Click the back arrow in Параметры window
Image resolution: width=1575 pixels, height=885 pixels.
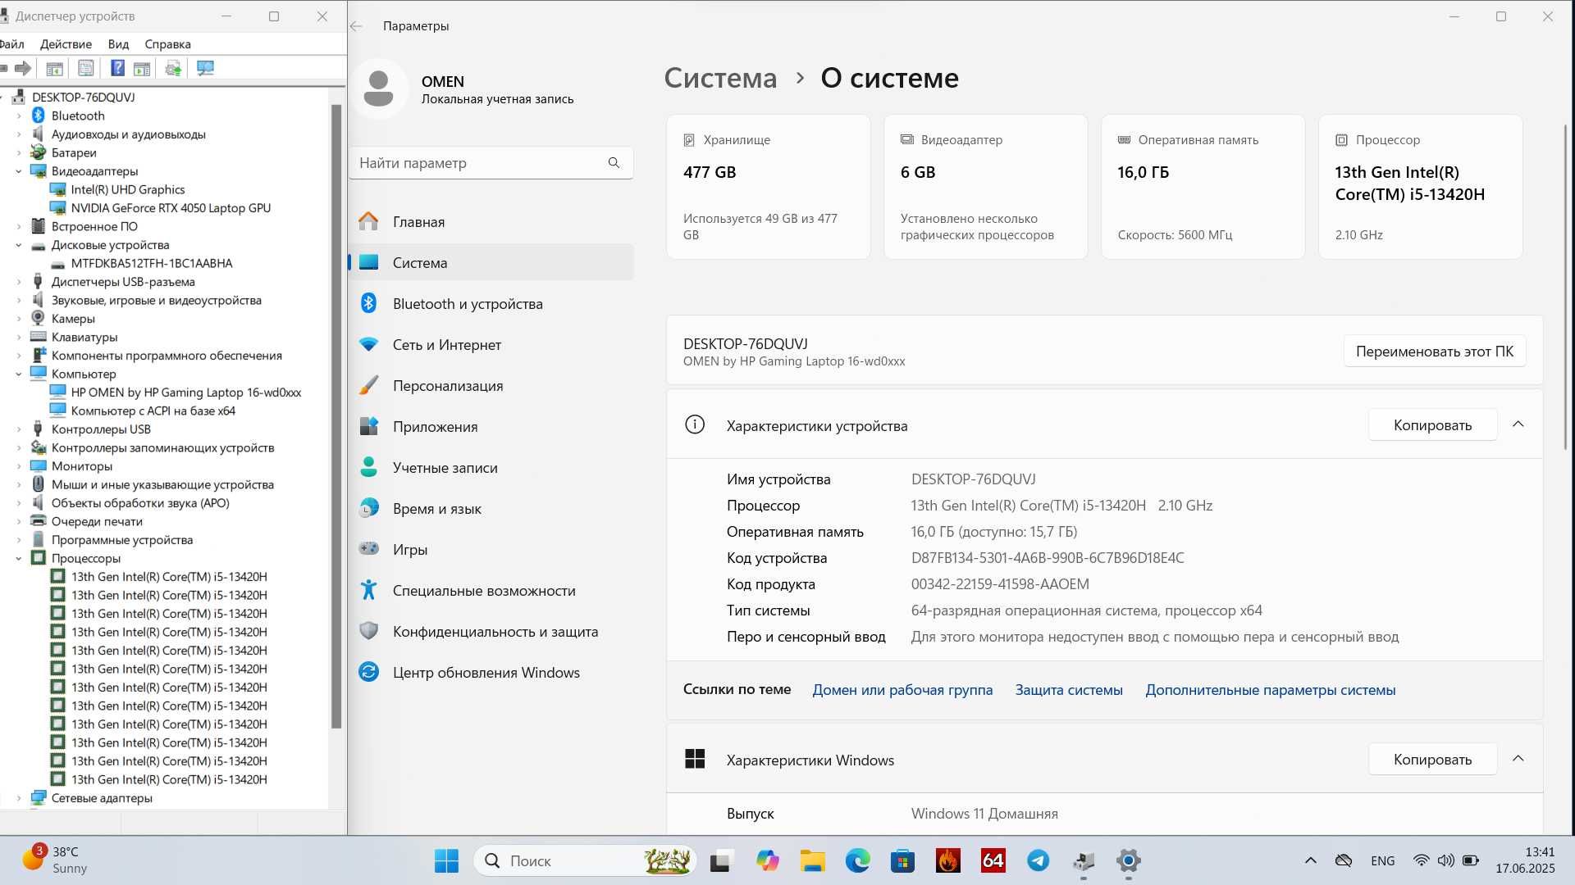pos(357,26)
